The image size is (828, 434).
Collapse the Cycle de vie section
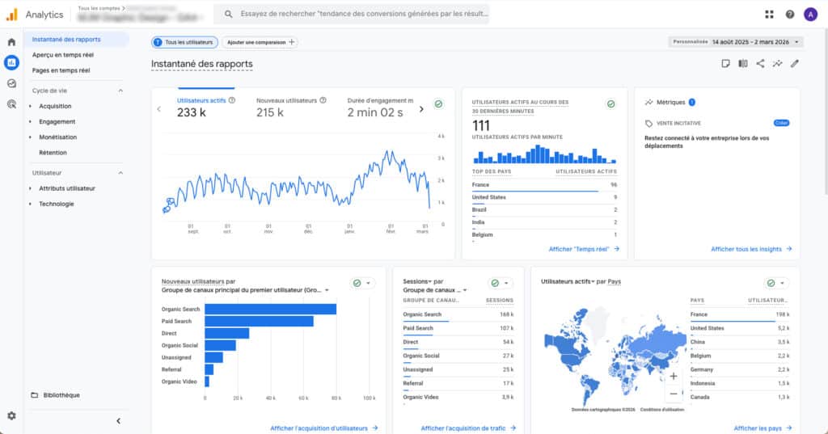click(x=120, y=91)
